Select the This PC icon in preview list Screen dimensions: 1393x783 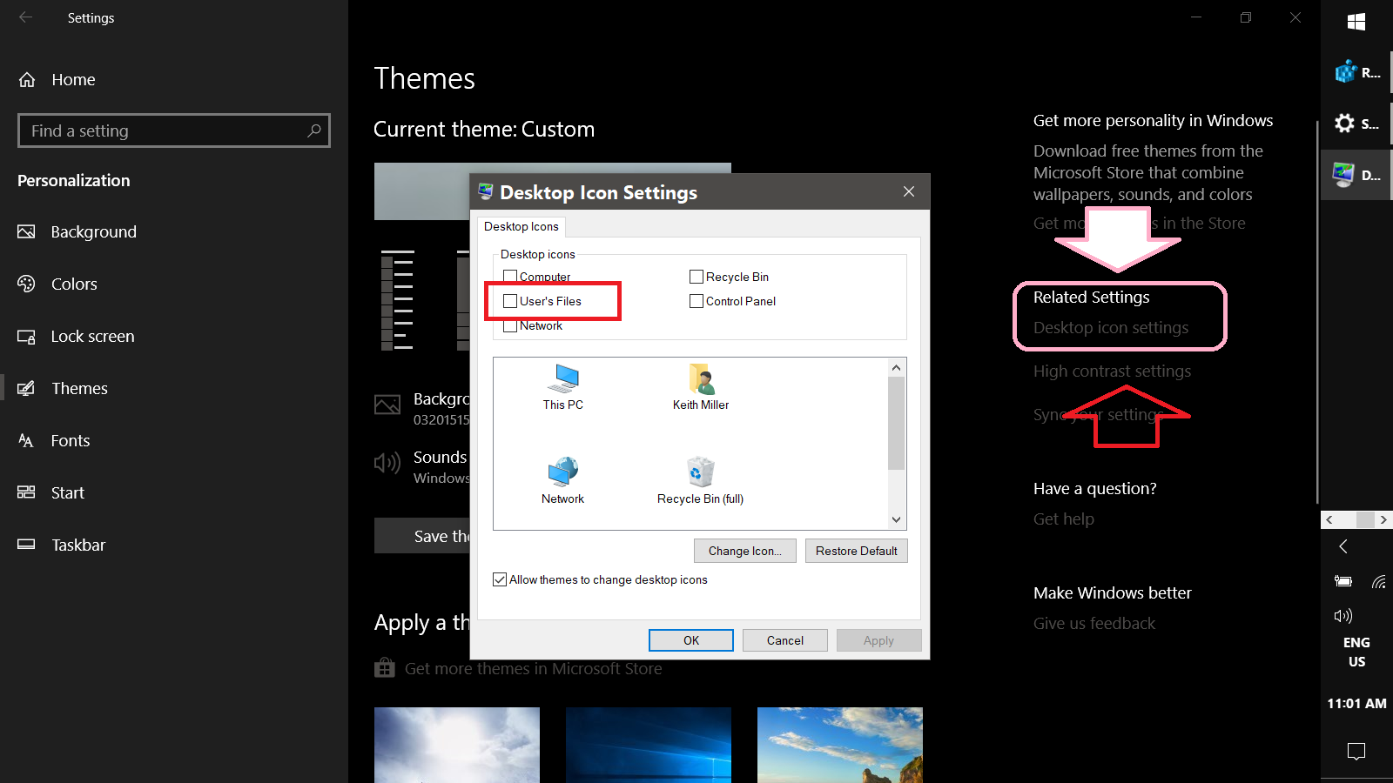click(x=563, y=388)
